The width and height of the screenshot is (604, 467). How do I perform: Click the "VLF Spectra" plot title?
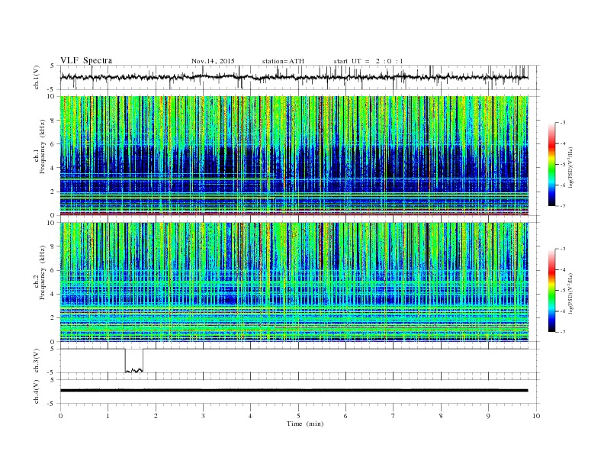tap(86, 60)
